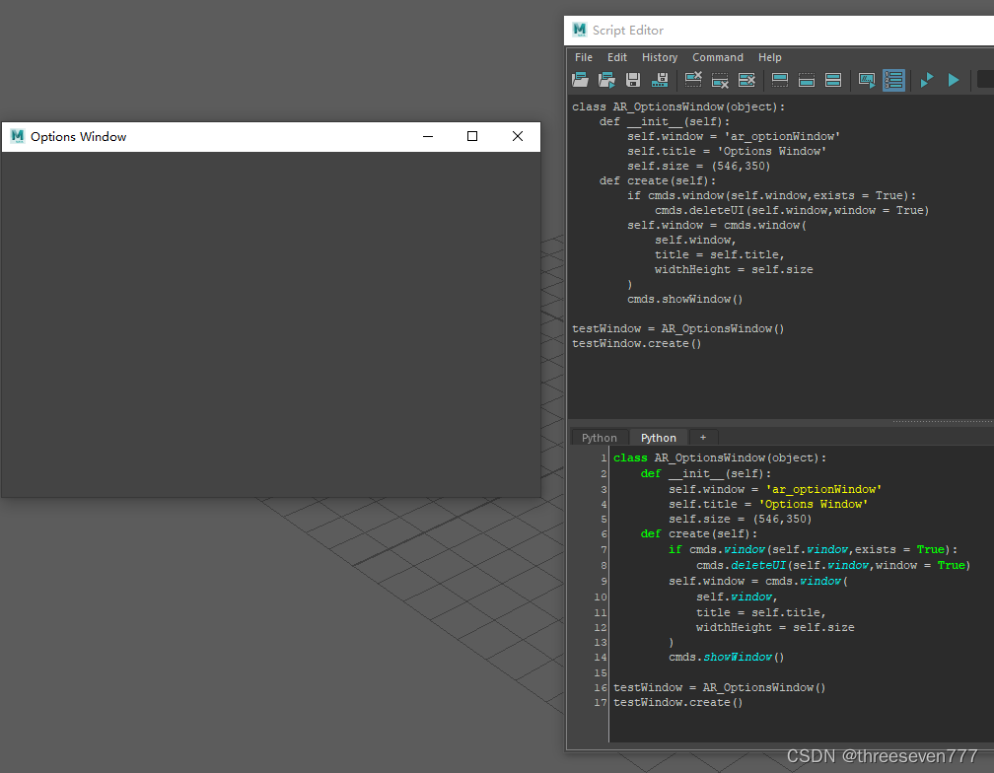Click the Clear All icon
Screen dimensions: 994x773
[746, 80]
